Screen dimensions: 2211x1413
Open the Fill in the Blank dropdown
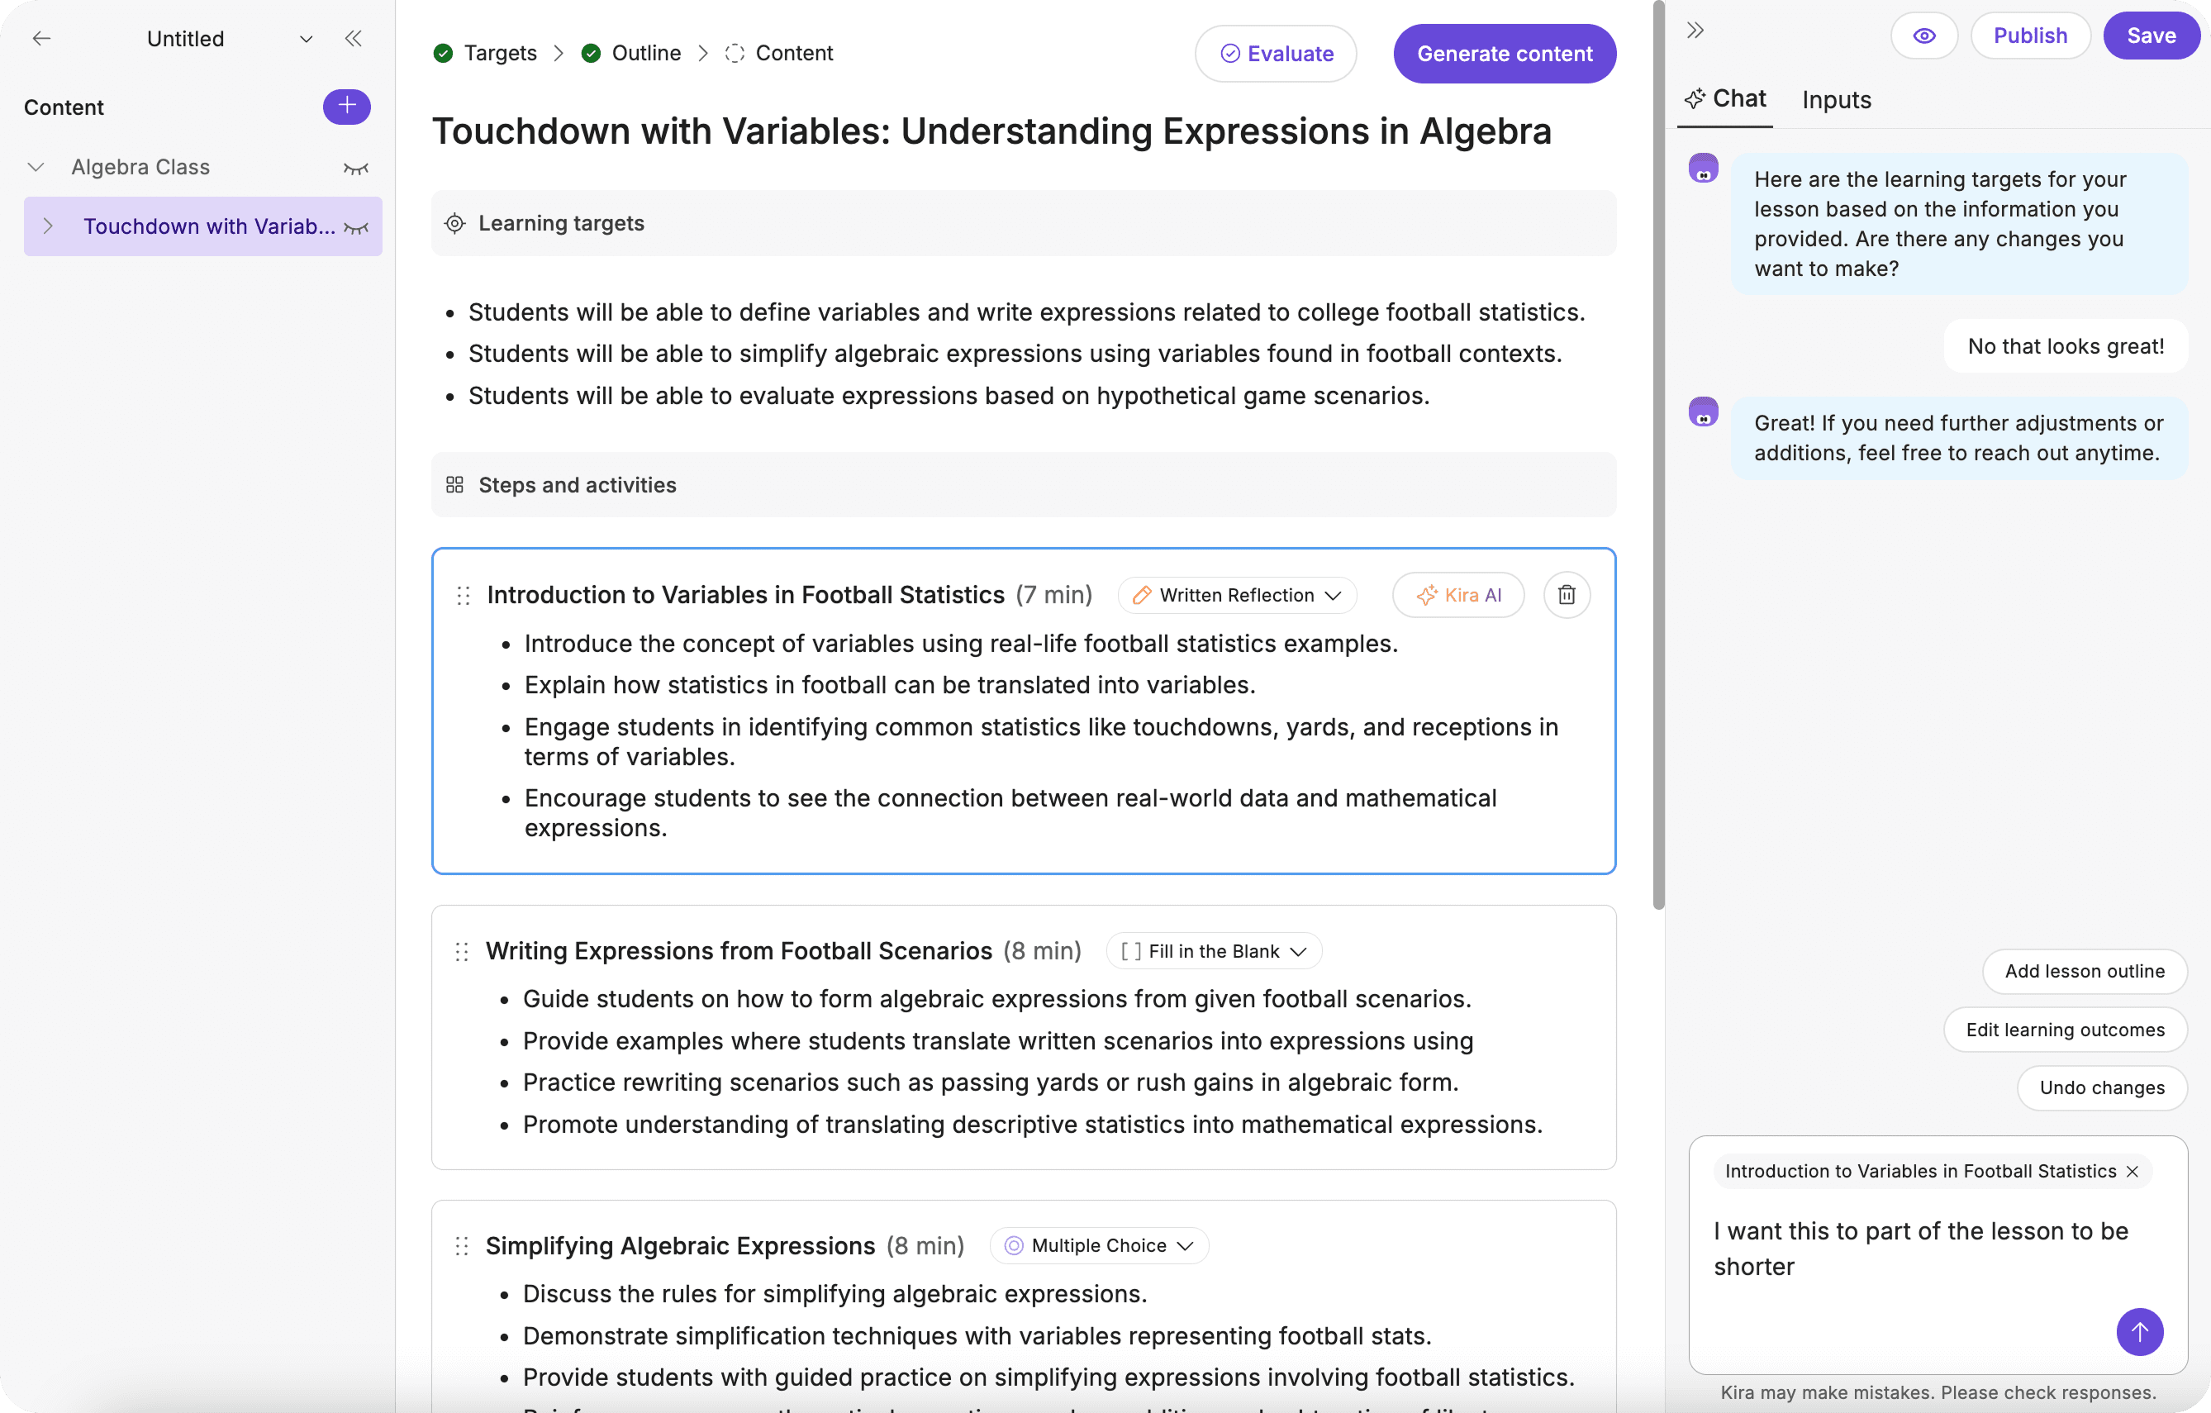click(x=1213, y=951)
